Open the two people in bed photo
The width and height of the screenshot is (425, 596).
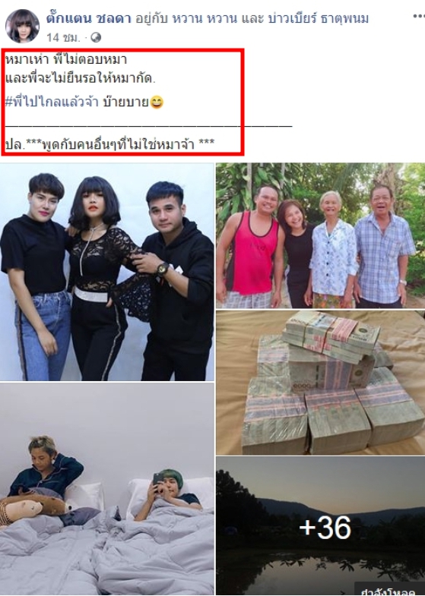point(107,489)
